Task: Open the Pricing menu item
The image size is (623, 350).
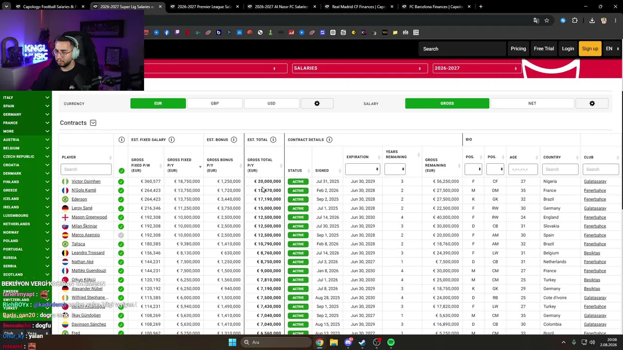Action: [x=518, y=49]
